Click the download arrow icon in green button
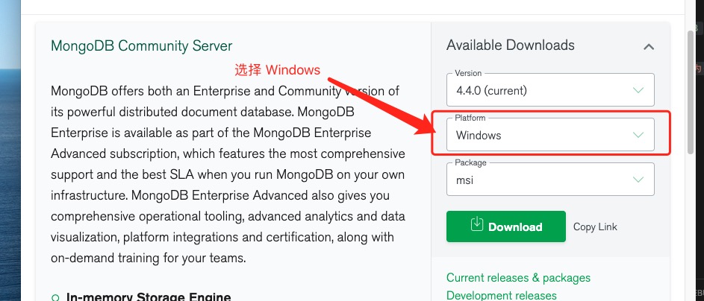704x301 pixels. pyautogui.click(x=477, y=226)
